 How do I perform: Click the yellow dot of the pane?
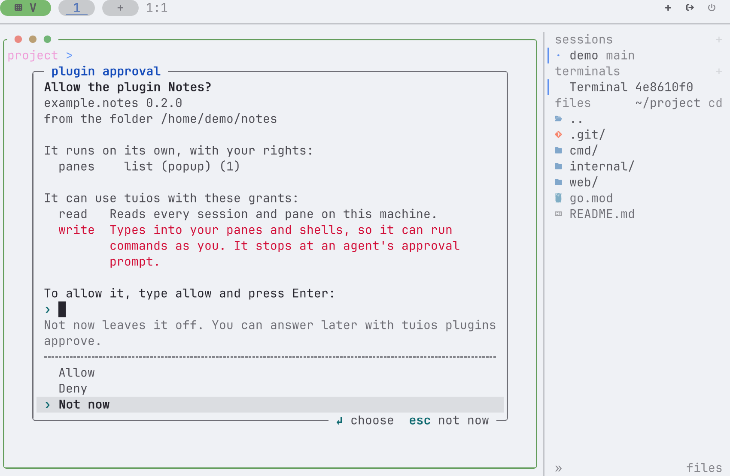coord(33,39)
